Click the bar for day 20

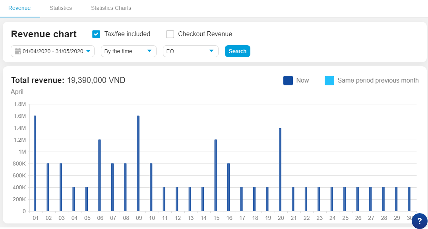click(x=280, y=170)
